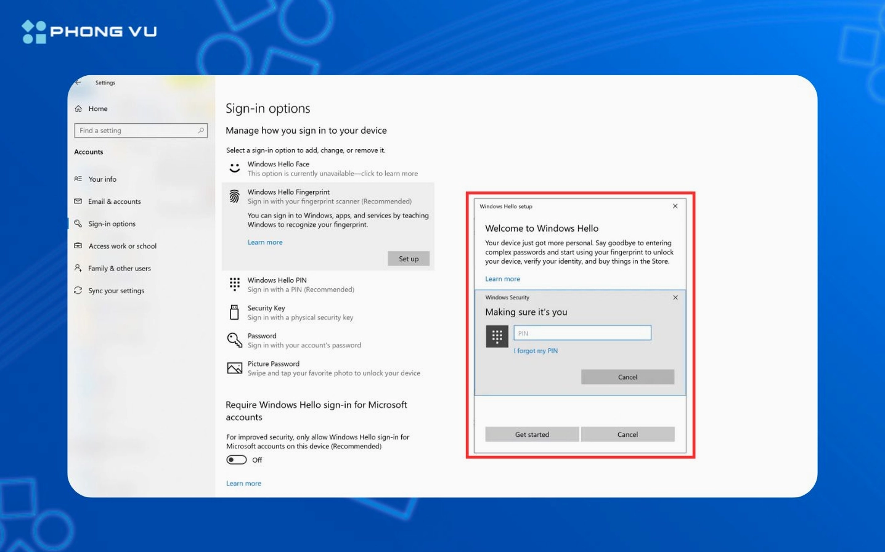
Task: Click the Windows Hello Fingerprint icon
Action: pos(234,197)
